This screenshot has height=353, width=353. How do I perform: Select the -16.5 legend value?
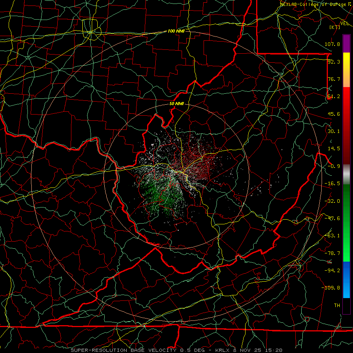tap(332, 184)
